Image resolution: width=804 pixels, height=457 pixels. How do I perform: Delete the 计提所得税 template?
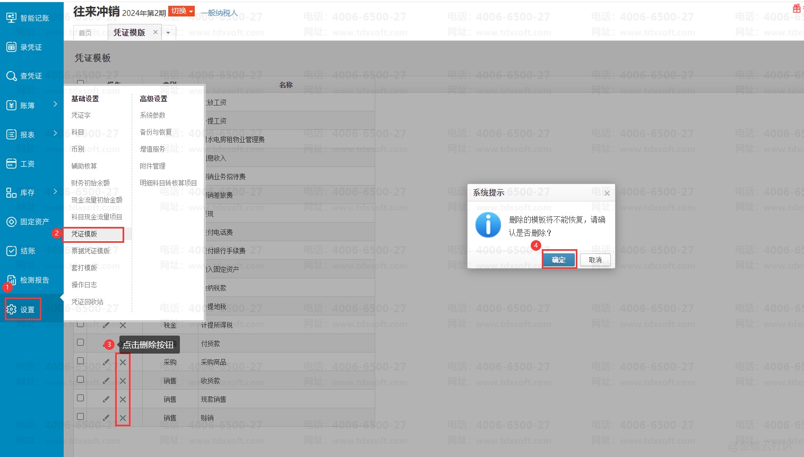(x=123, y=325)
